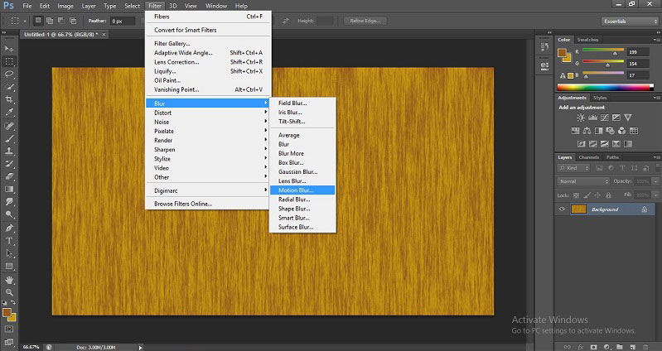The image size is (662, 351).
Task: Click the Feather input field
Action: pyautogui.click(x=123, y=21)
